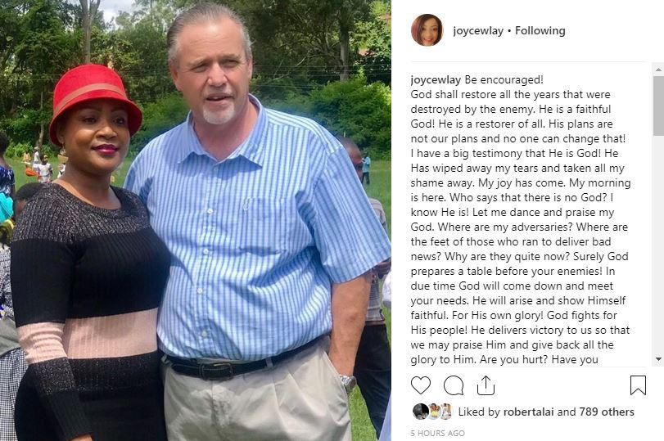Click the joycewlay name in the caption
Image resolution: width=664 pixels, height=441 pixels.
(436, 79)
